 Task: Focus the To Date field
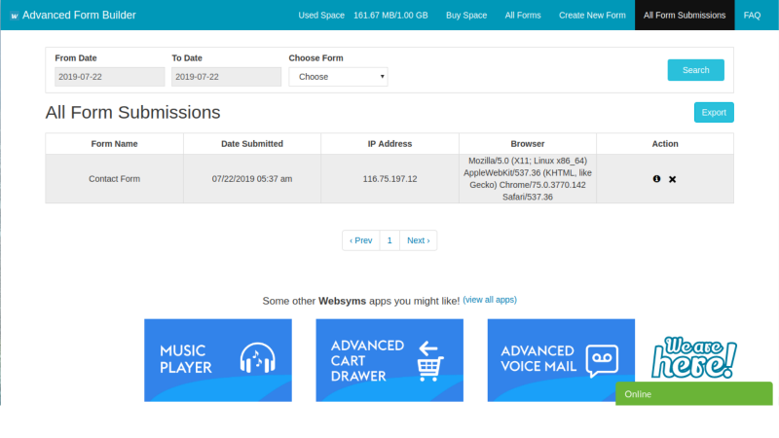point(227,77)
